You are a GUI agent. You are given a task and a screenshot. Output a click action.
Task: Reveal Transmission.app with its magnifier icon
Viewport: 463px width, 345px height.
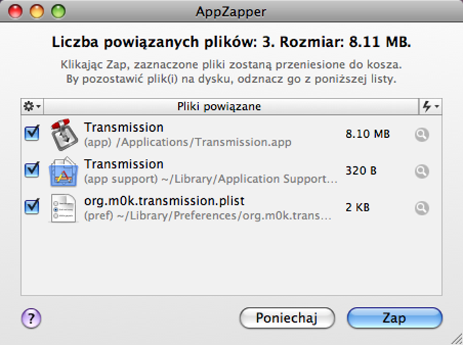422,134
